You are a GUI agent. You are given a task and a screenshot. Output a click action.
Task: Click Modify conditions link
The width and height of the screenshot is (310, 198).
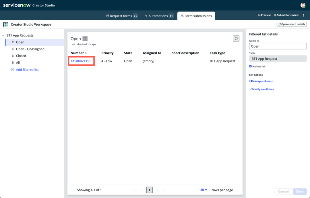261,89
